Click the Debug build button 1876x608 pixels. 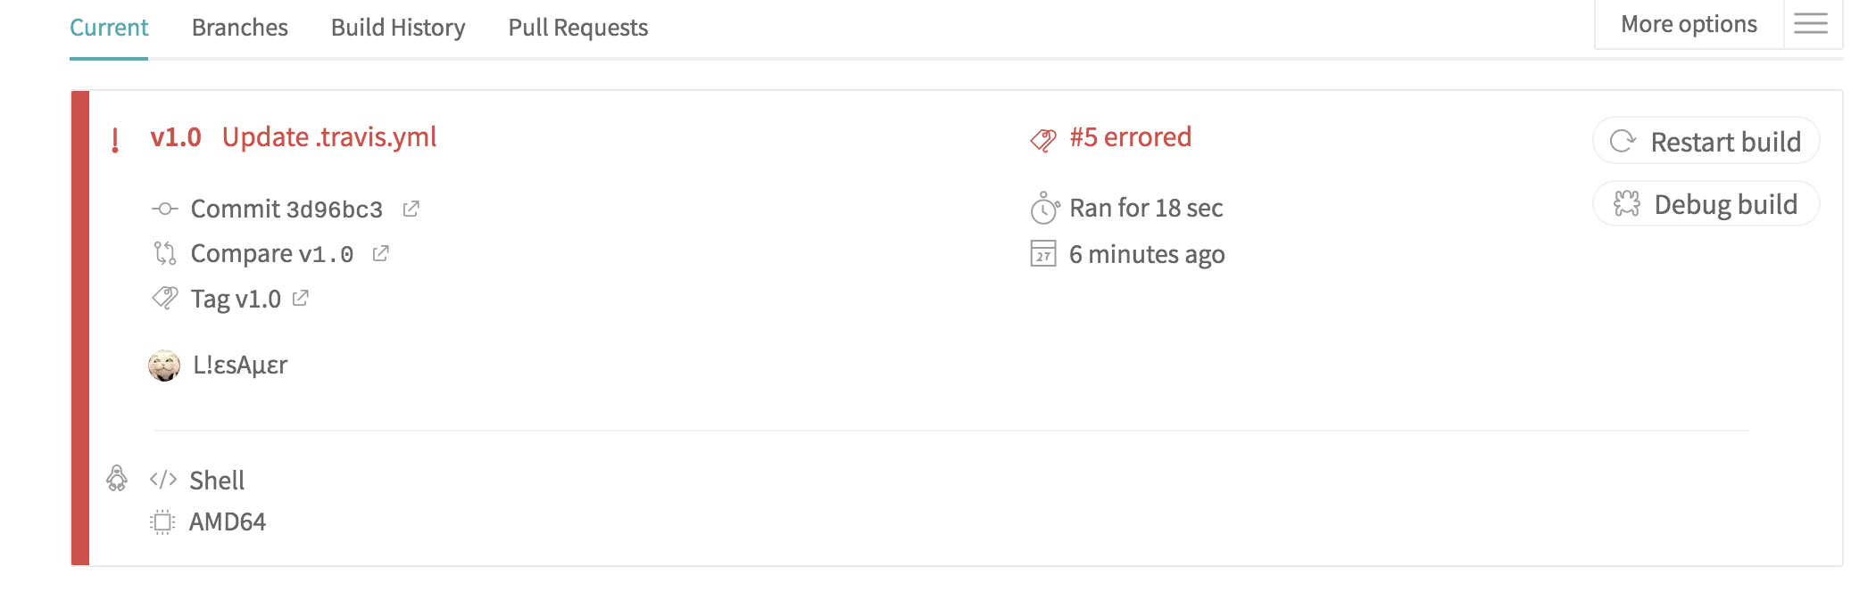1706,204
